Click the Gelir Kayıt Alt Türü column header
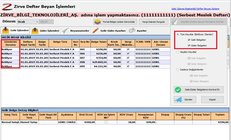This screenshot has height=140, width=231. [48, 116]
